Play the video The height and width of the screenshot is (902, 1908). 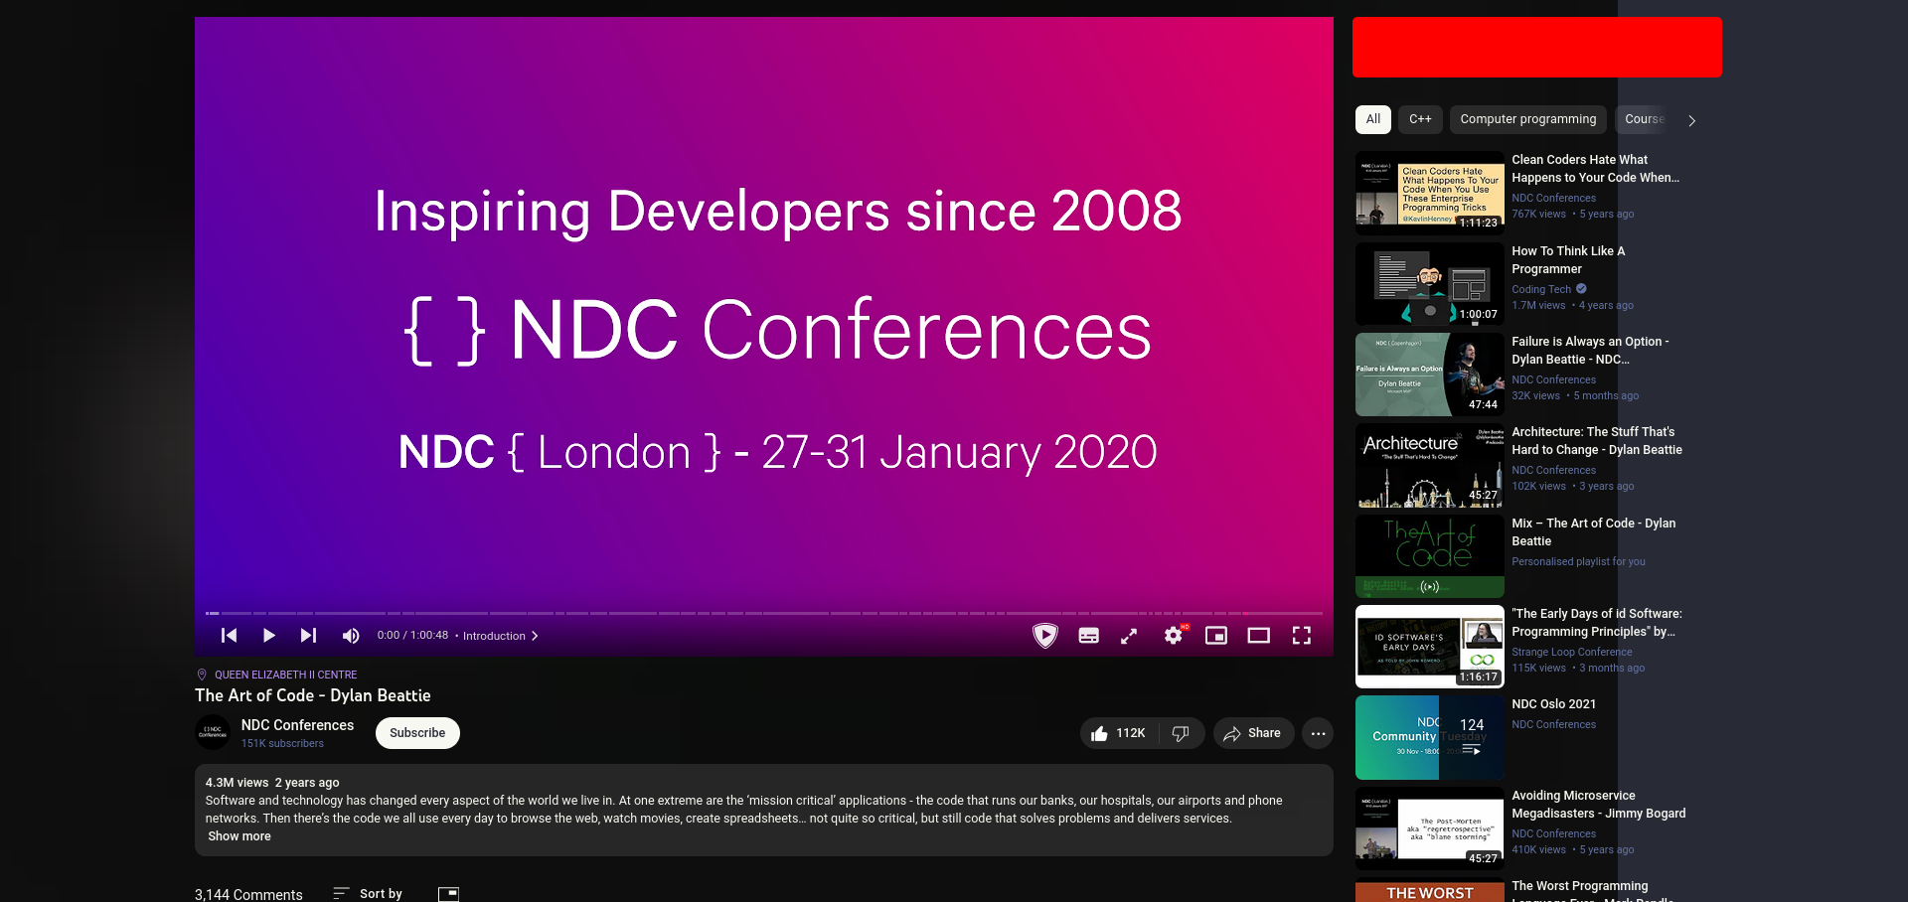point(268,636)
